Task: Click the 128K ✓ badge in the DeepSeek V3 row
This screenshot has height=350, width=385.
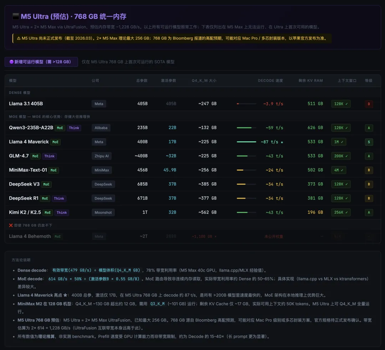Action: (340, 184)
